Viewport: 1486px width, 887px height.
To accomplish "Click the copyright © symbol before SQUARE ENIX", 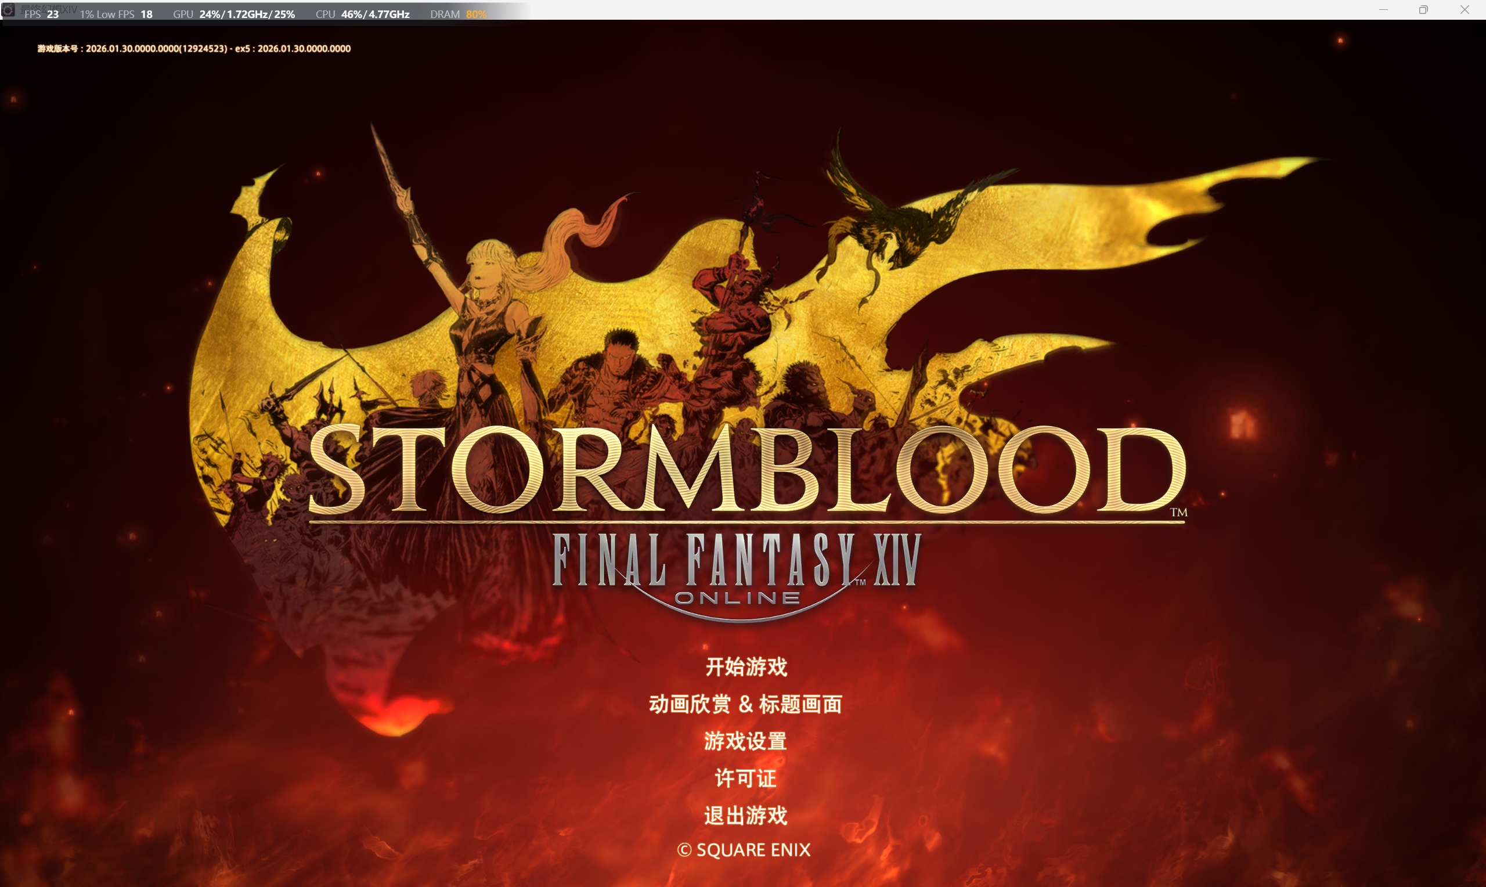I will 684,850.
